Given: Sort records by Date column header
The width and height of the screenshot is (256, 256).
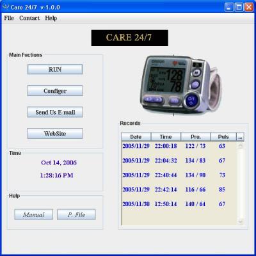Looking at the screenshot, I should 136,137.
